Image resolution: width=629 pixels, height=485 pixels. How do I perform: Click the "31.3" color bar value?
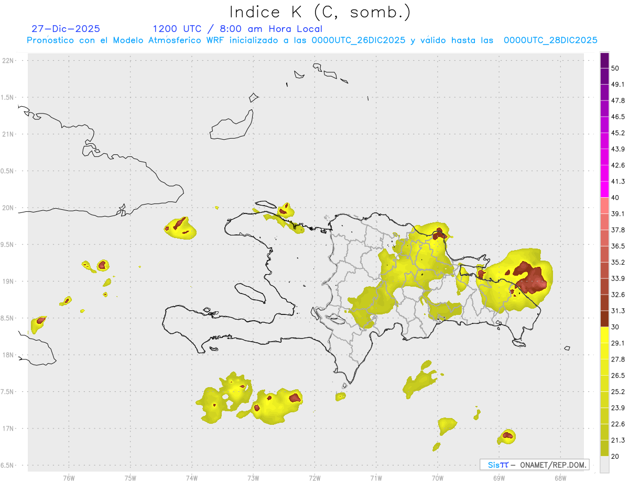pyautogui.click(x=618, y=311)
